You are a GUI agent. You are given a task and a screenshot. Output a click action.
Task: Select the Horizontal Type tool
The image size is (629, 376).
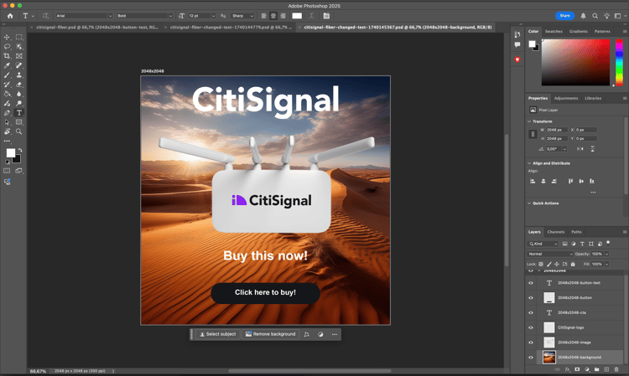tap(18, 113)
